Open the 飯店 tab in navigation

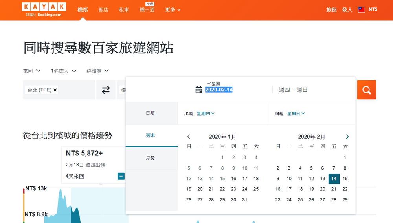point(103,10)
